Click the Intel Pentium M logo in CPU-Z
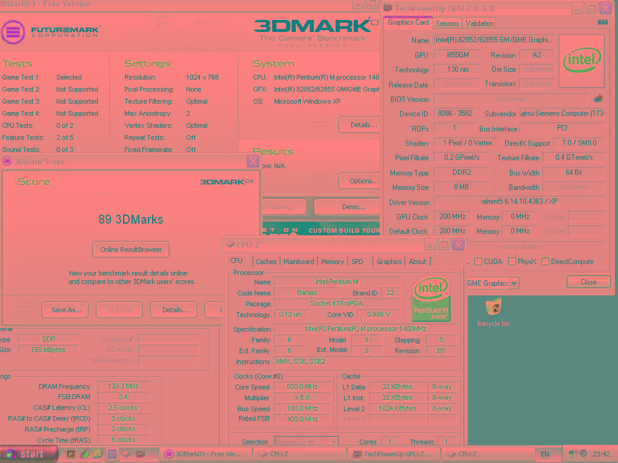Image resolution: width=618 pixels, height=463 pixels. coord(431,299)
